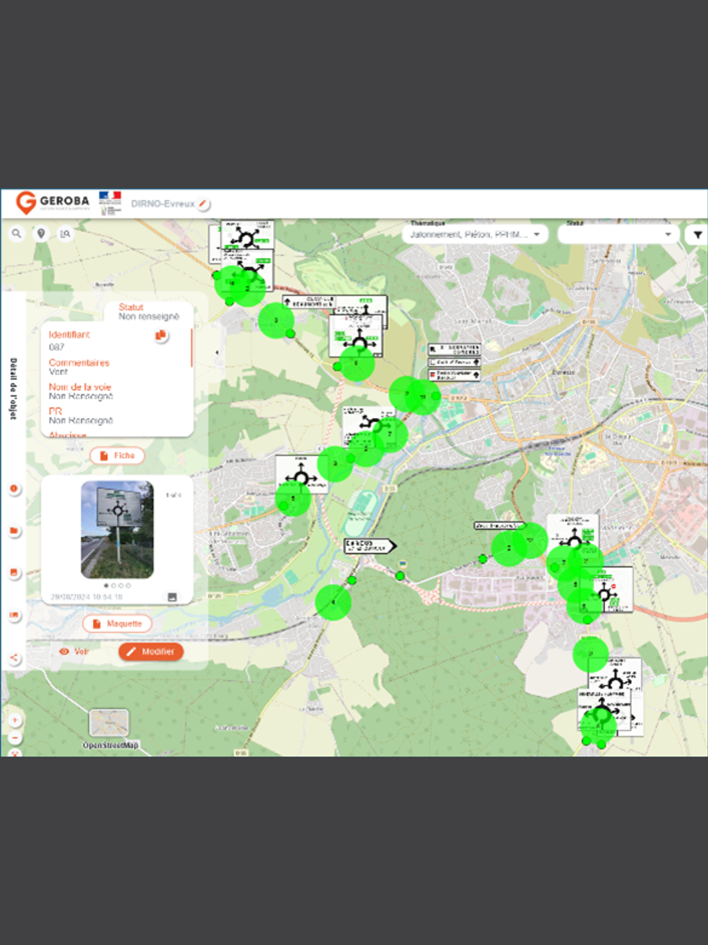Open the Maquette document button
The image size is (708, 945).
coord(117,624)
